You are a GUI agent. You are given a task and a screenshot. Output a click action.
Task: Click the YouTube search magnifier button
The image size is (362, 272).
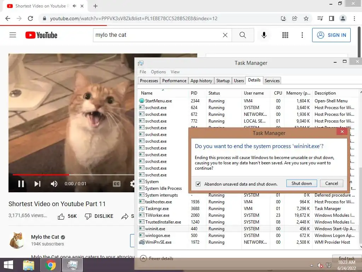click(x=243, y=35)
